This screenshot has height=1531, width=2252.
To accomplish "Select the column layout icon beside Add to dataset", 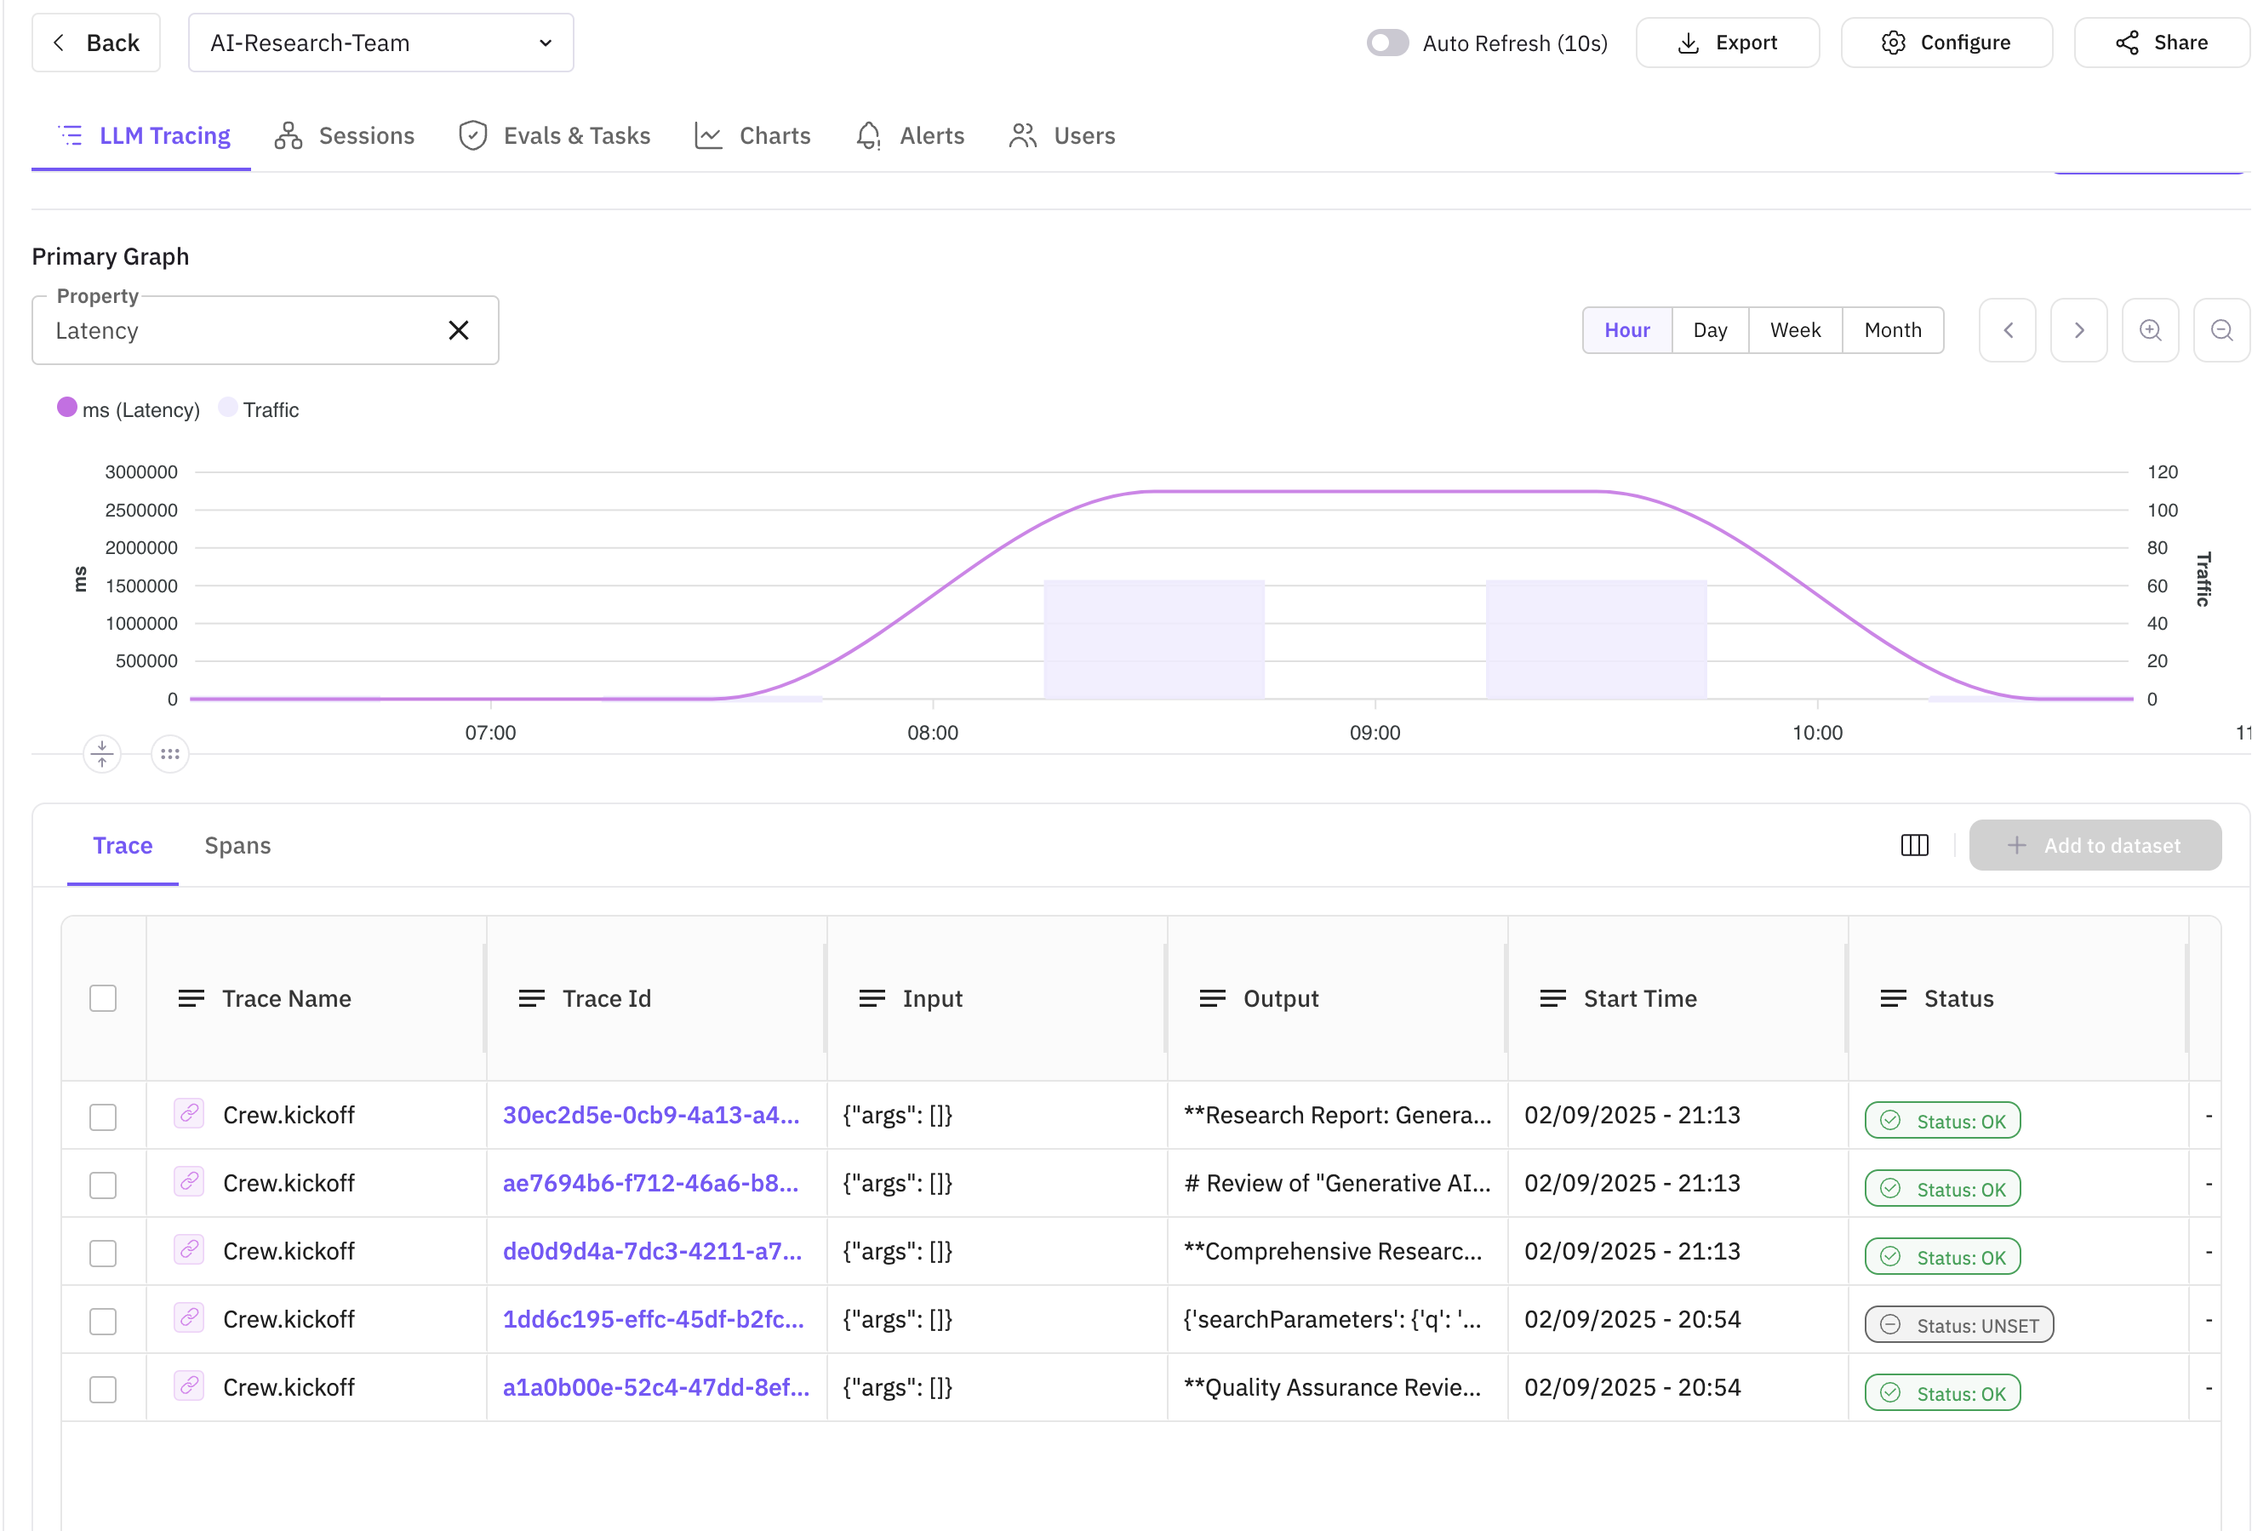I will [x=1914, y=845].
